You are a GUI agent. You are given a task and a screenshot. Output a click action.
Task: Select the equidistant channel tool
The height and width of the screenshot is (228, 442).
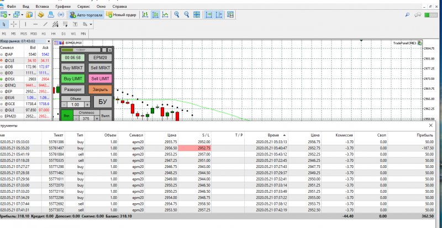[55, 24]
